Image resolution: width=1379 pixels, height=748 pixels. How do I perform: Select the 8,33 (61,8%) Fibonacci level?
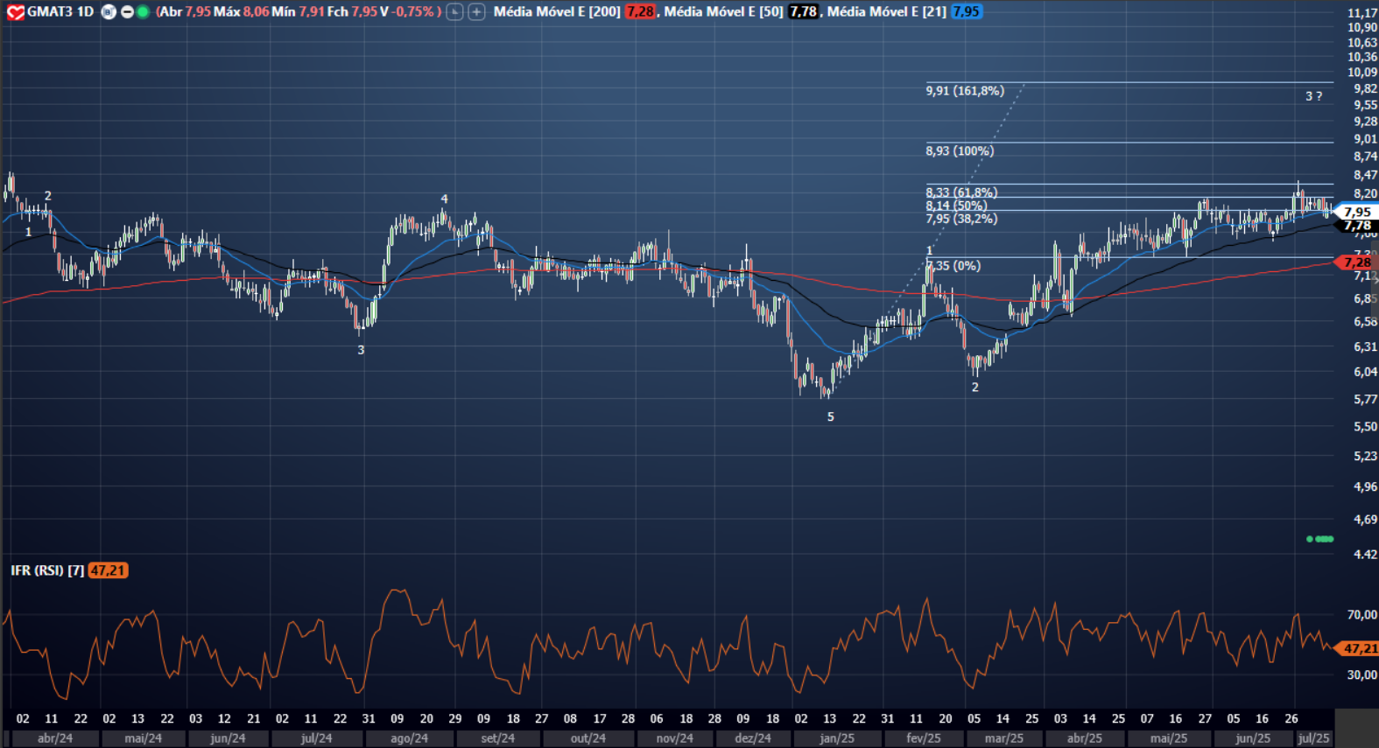pos(961,192)
